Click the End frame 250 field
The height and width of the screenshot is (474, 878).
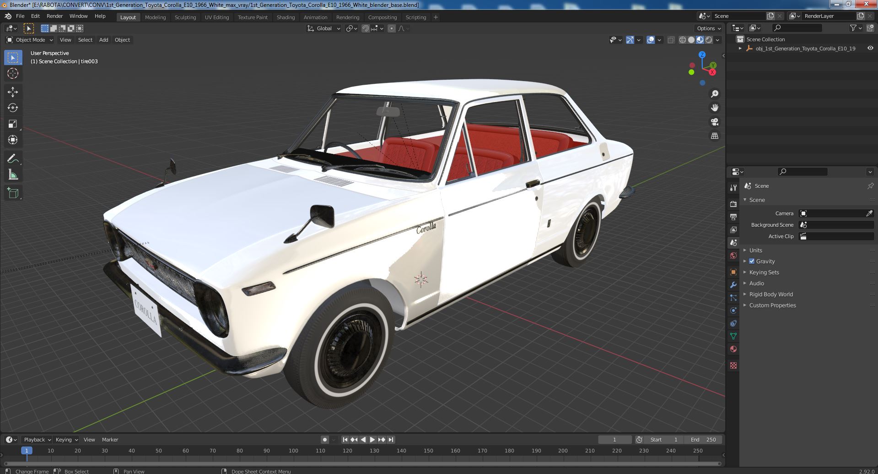(703, 440)
